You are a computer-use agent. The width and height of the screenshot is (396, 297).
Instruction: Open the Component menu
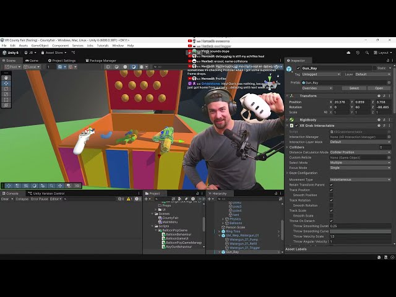pyautogui.click(x=61, y=46)
